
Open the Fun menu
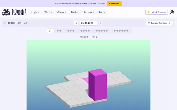102,12
